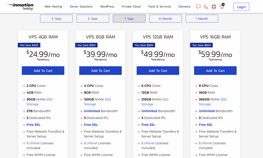Click the VPS 8GB RAM heading

[100, 37]
